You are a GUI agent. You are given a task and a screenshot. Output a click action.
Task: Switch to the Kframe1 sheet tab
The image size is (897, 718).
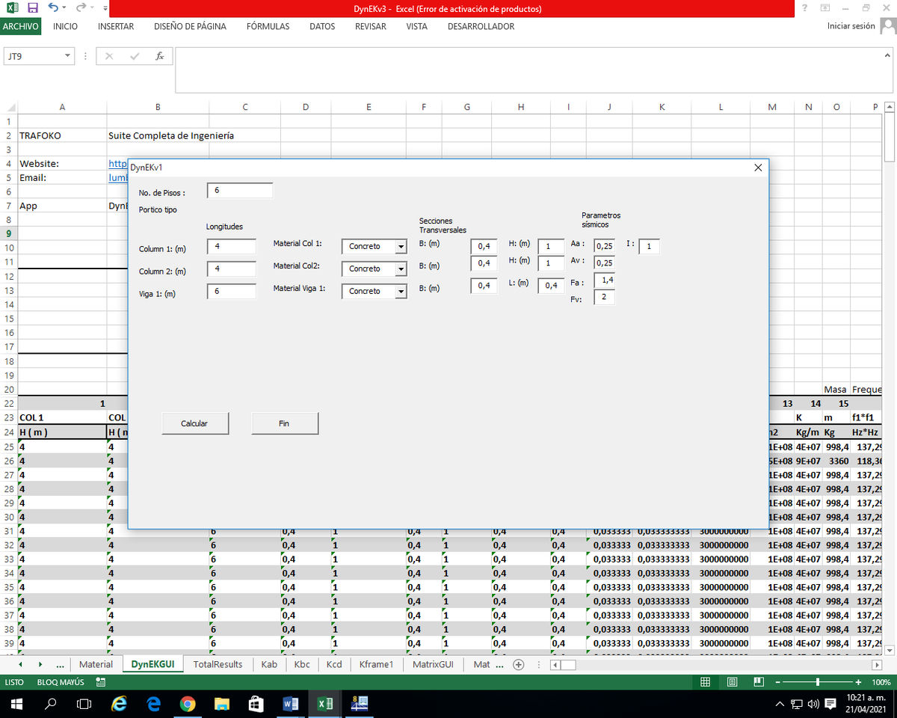click(376, 664)
